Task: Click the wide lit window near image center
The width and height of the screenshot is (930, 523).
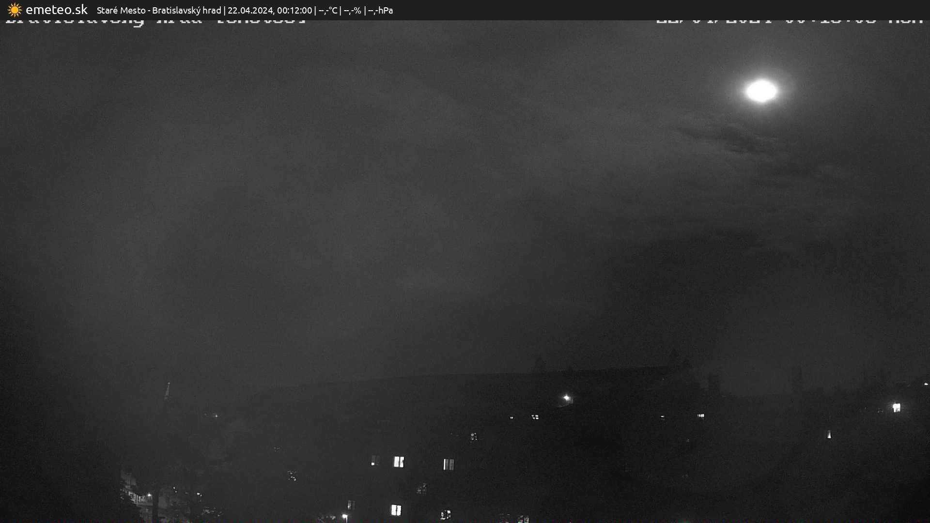Action: 399,461
